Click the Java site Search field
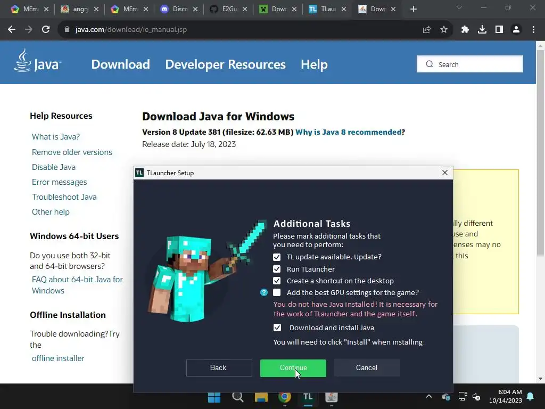The width and height of the screenshot is (545, 409). click(x=469, y=64)
